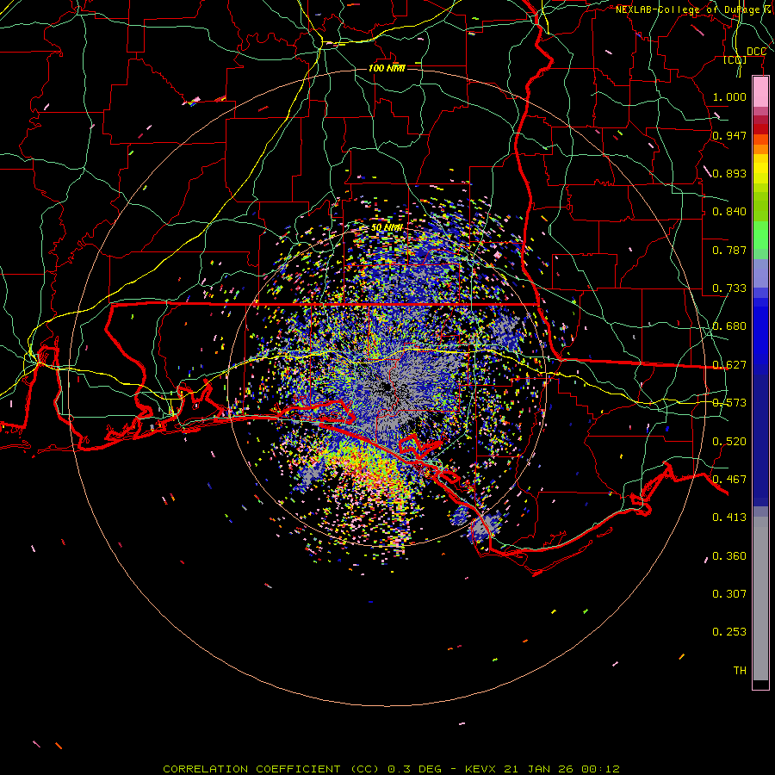Viewport: 775px width, 775px height.
Task: Click the 100 NMI range ring label
Action: tap(387, 68)
